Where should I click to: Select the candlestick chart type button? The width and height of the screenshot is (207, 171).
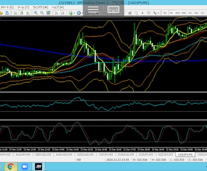point(22,13)
